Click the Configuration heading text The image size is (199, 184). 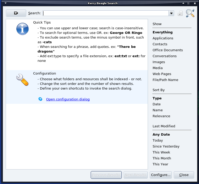(45, 73)
